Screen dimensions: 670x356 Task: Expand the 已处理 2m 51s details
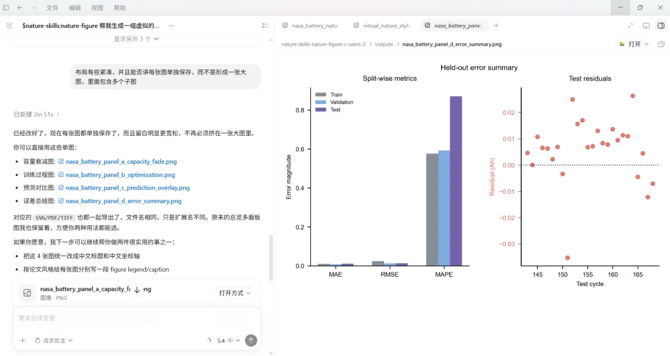(37, 114)
